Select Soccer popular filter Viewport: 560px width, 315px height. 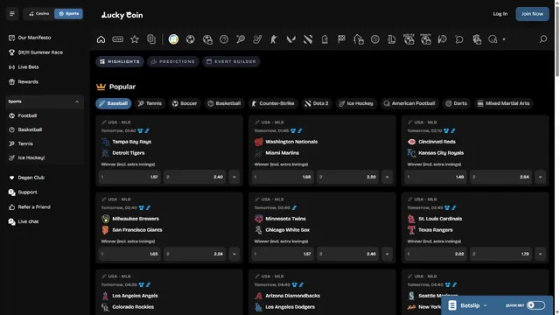(185, 103)
